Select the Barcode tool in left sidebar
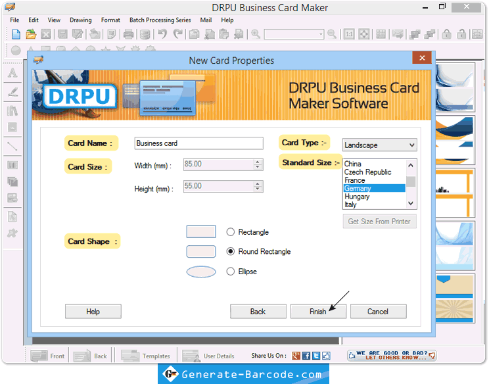Image resolution: width=489 pixels, height=384 pixels. tap(12, 165)
